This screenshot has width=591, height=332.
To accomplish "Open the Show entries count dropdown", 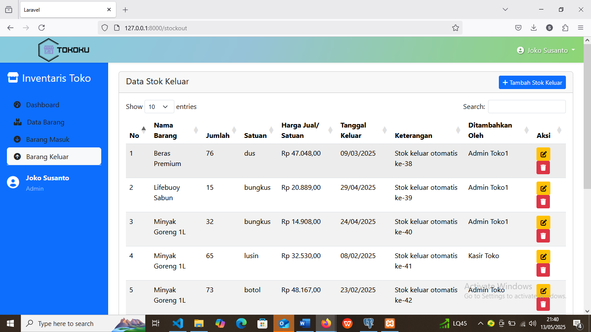I will coord(159,107).
